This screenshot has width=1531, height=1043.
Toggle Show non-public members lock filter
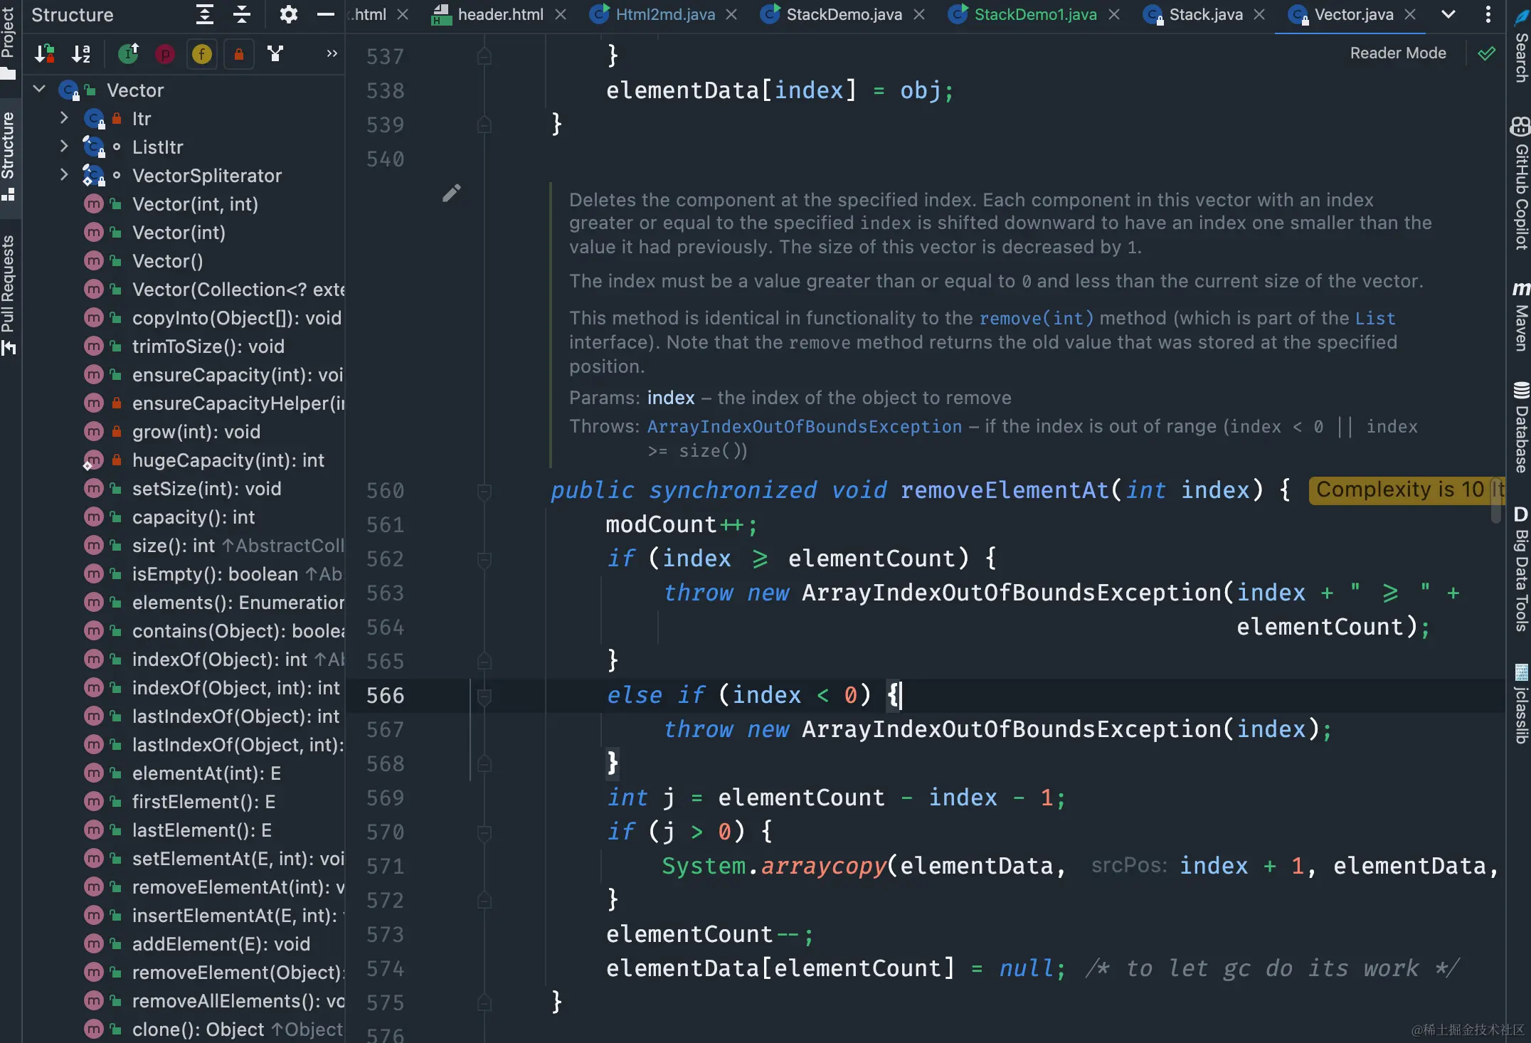tap(239, 53)
